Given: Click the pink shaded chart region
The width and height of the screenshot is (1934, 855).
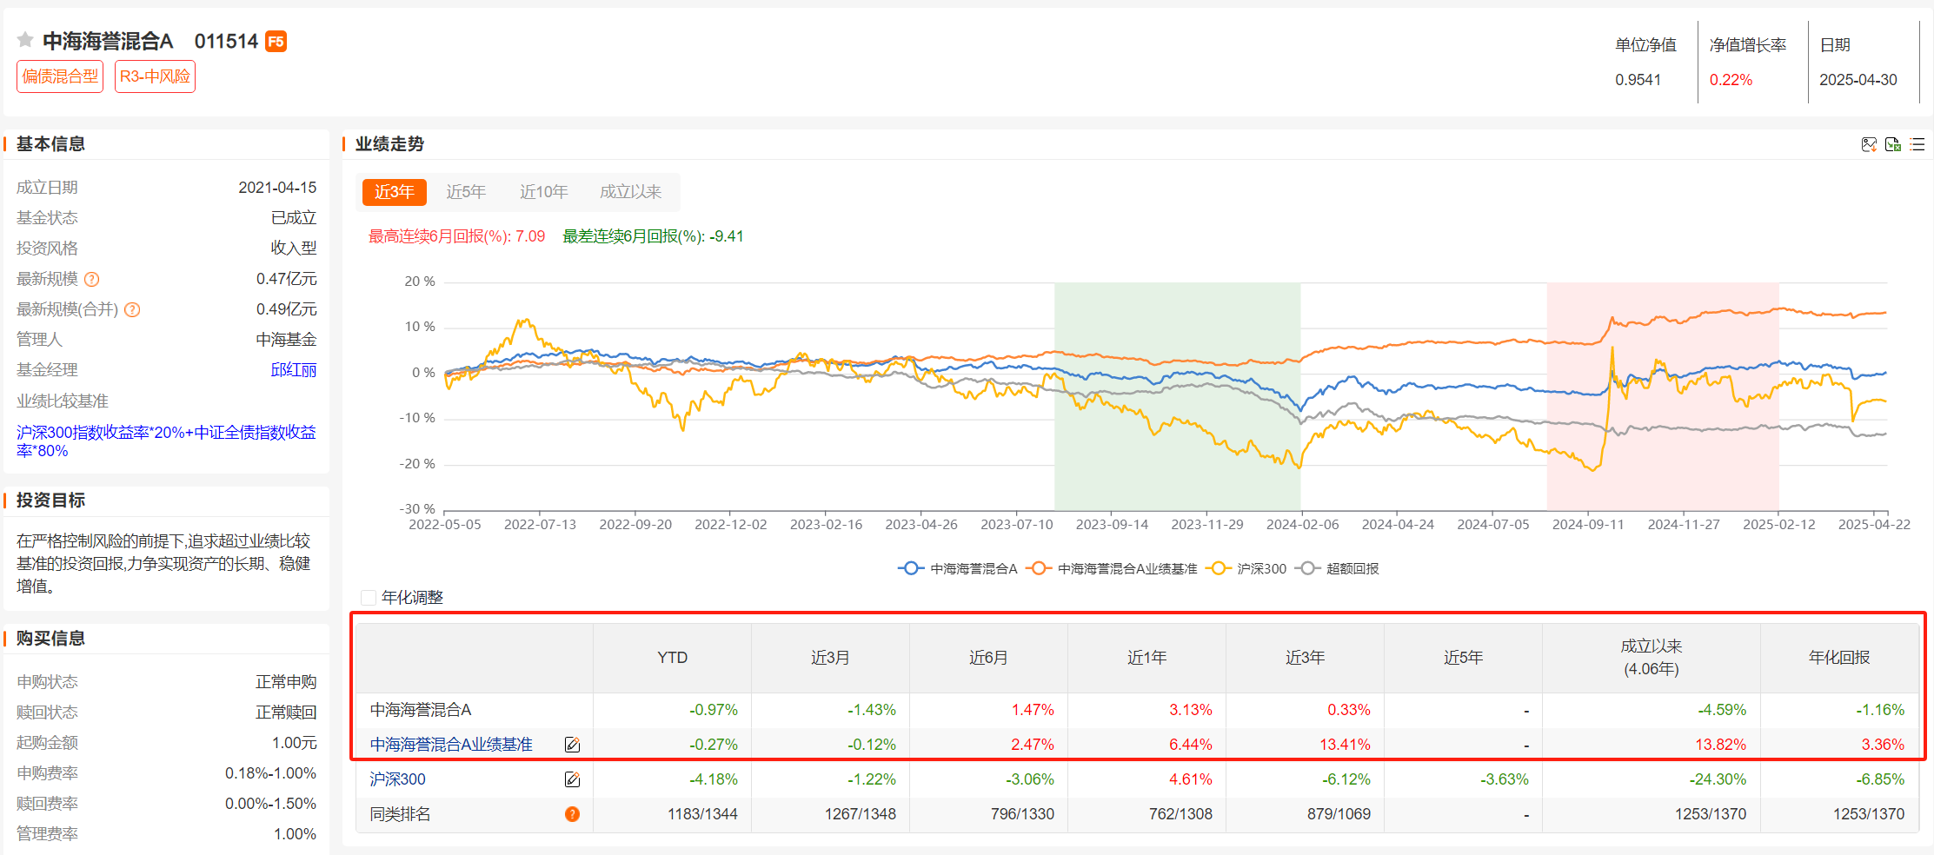Looking at the screenshot, I should point(1663,397).
